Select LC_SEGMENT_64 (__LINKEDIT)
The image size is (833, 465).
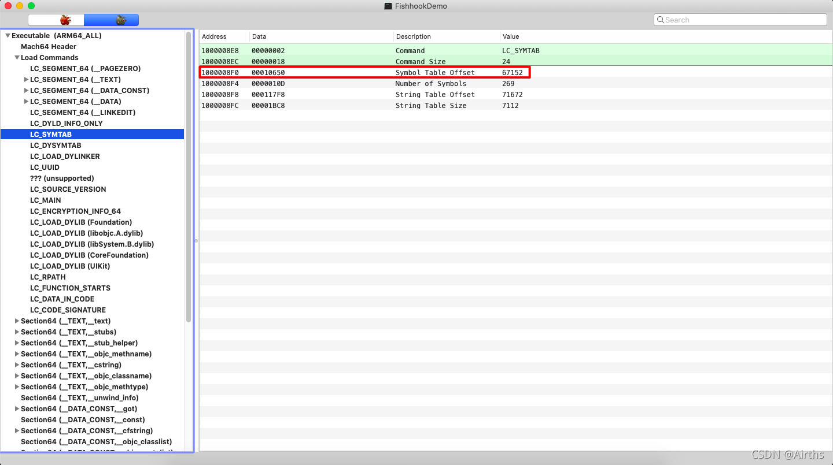click(83, 113)
